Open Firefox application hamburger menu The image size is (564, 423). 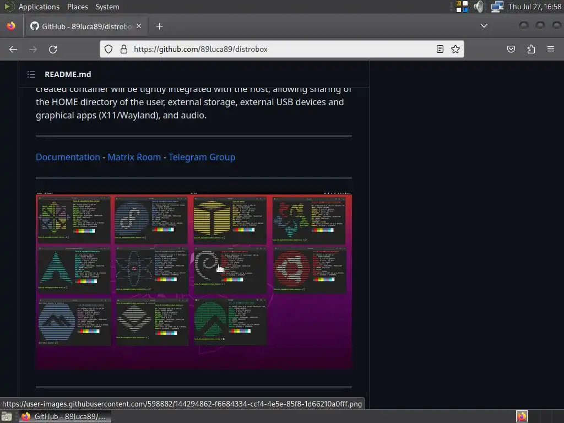551,49
